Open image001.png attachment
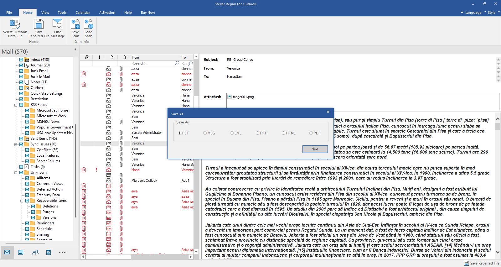Image resolution: width=501 pixels, height=267 pixels. 240,97
